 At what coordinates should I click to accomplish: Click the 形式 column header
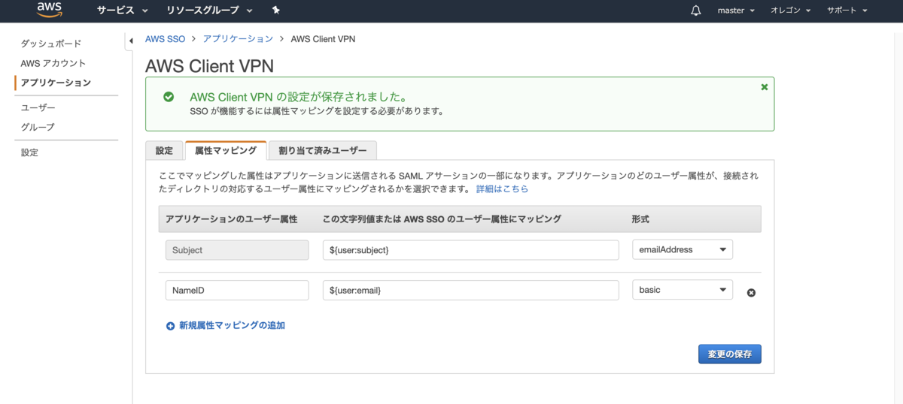[640, 219]
